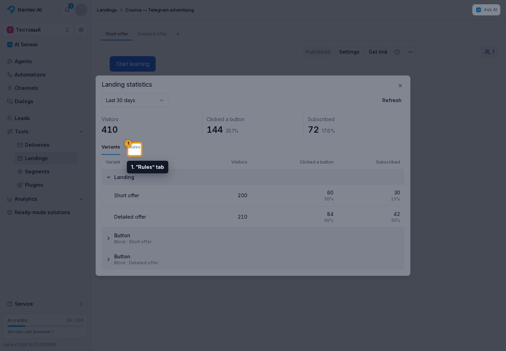Click the Published status button
Screen dimensions: 506x351
pyautogui.click(x=318, y=52)
